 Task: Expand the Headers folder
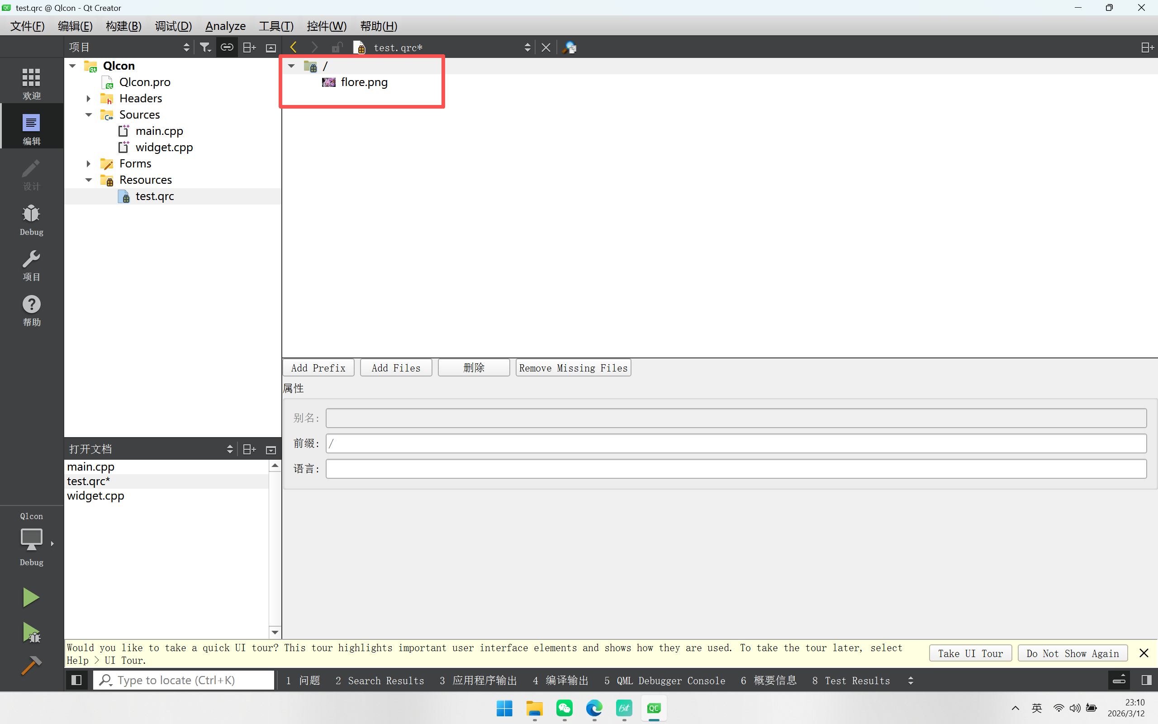click(89, 99)
